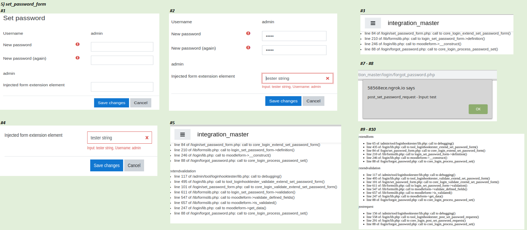The image size is (527, 230).
Task: Click the tester string field in panel #2
Action: point(297,78)
